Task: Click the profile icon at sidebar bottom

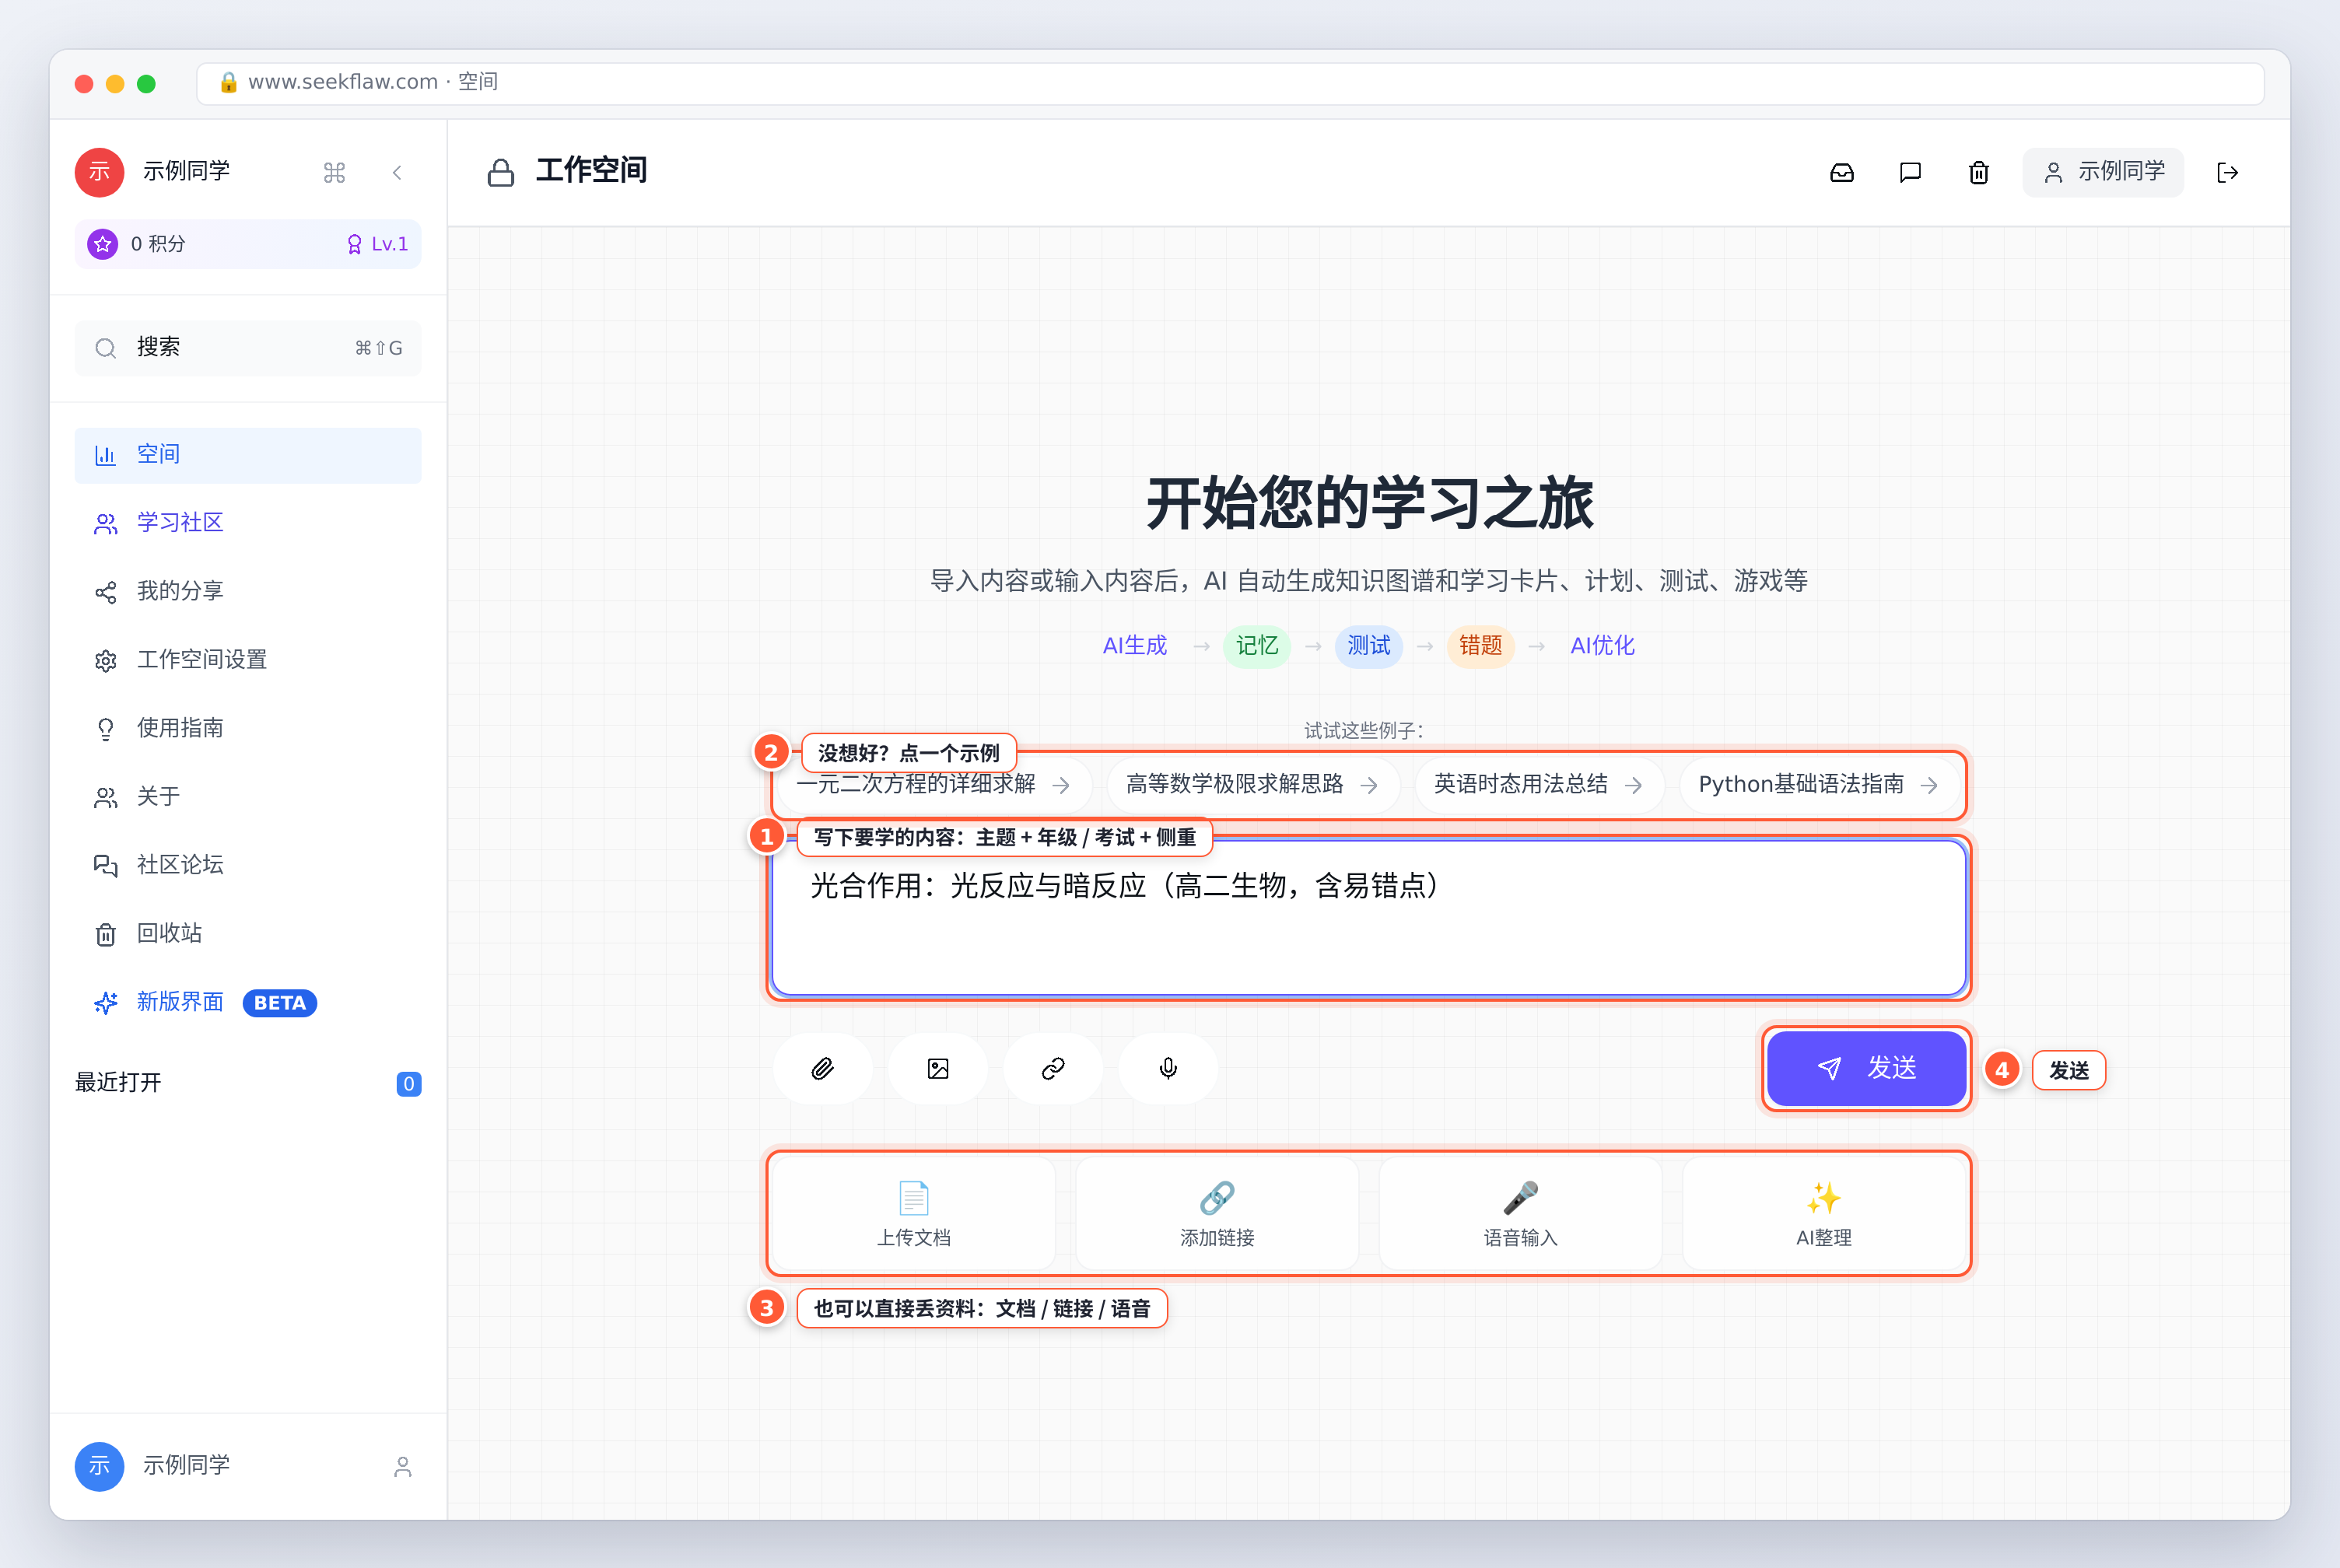Action: click(x=403, y=1466)
